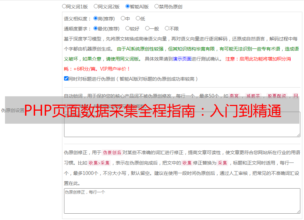The height and width of the screenshot is (220, 304).
Task: Click the 伪原创修正 textarea resize handle
Action: [298, 212]
